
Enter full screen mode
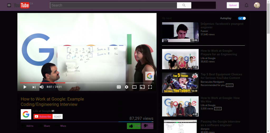(x=150, y=87)
